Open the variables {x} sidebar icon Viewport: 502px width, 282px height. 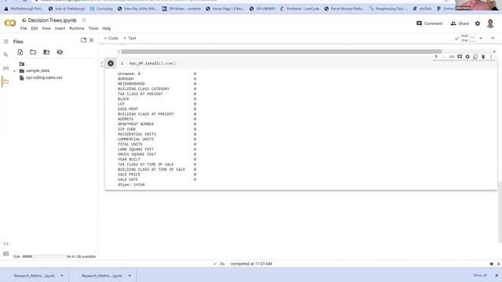[x=5, y=68]
